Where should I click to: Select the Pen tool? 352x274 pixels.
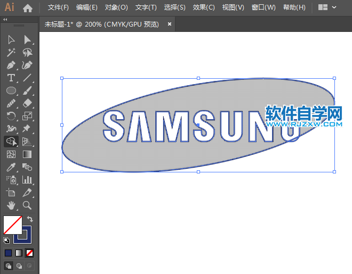pyautogui.click(x=11, y=65)
